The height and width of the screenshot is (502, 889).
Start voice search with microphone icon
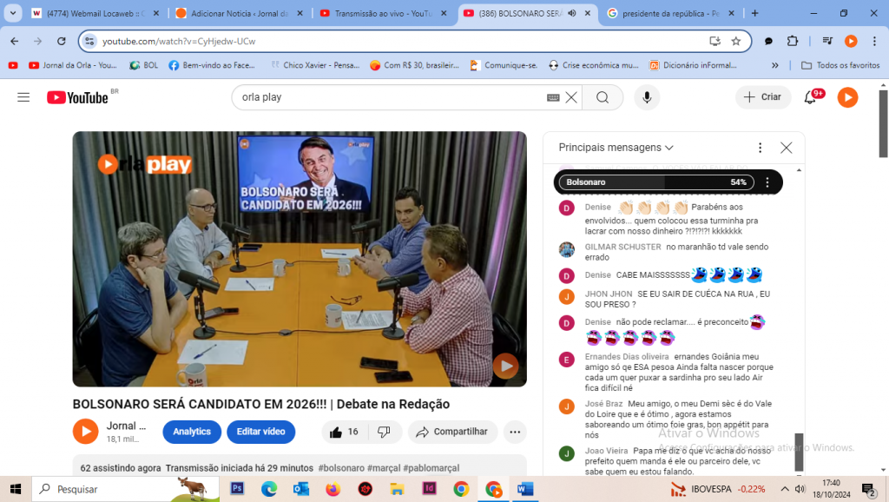click(x=647, y=97)
